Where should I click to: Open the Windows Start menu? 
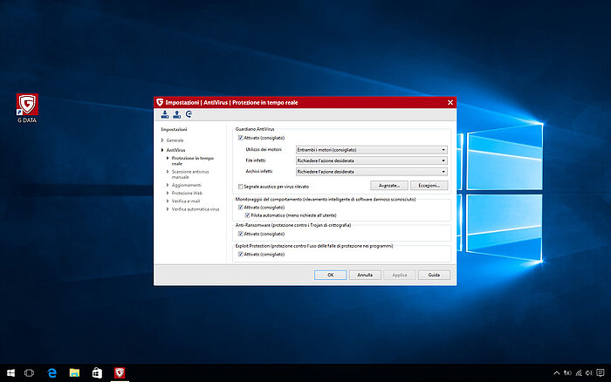[x=10, y=372]
